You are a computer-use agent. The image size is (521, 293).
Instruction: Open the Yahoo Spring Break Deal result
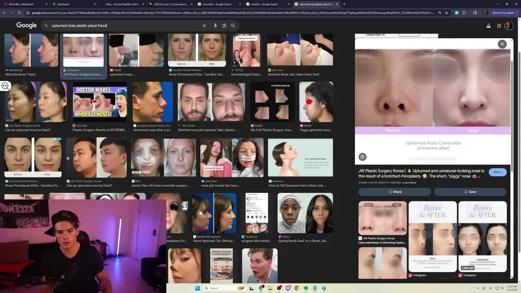click(x=305, y=218)
